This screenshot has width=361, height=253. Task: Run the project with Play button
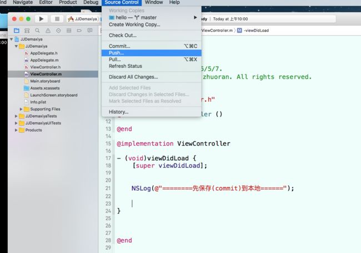tap(41, 19)
